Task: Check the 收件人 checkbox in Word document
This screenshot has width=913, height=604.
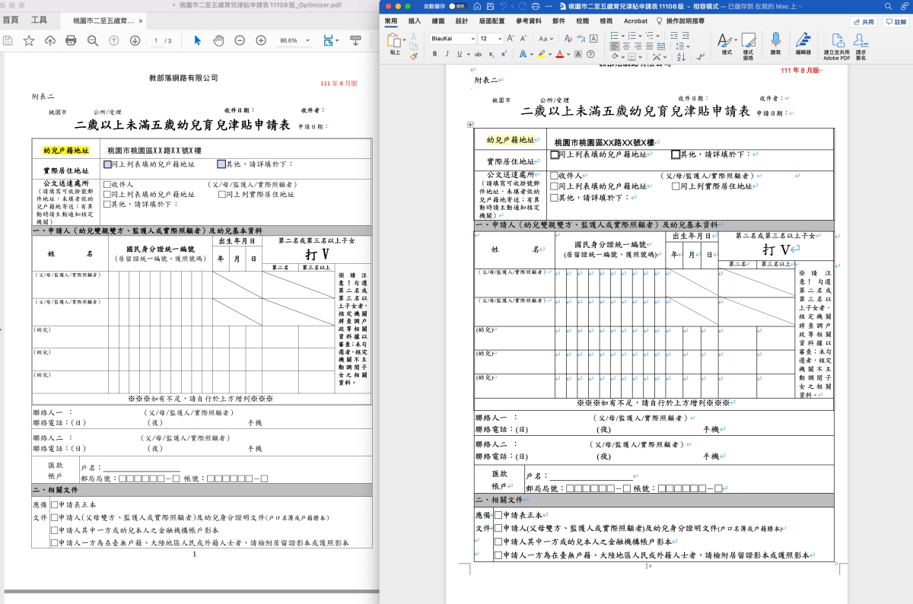Action: click(555, 176)
